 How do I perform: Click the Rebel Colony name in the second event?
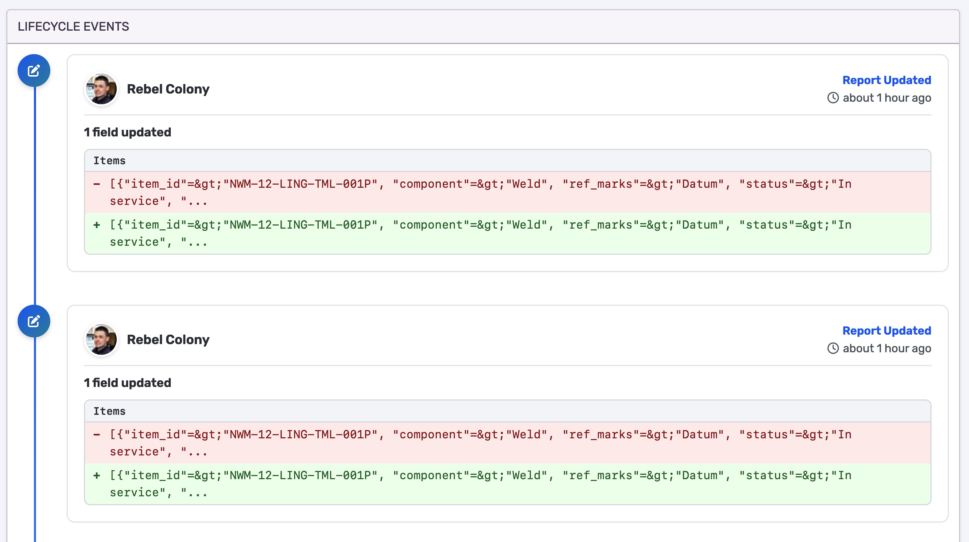click(168, 339)
